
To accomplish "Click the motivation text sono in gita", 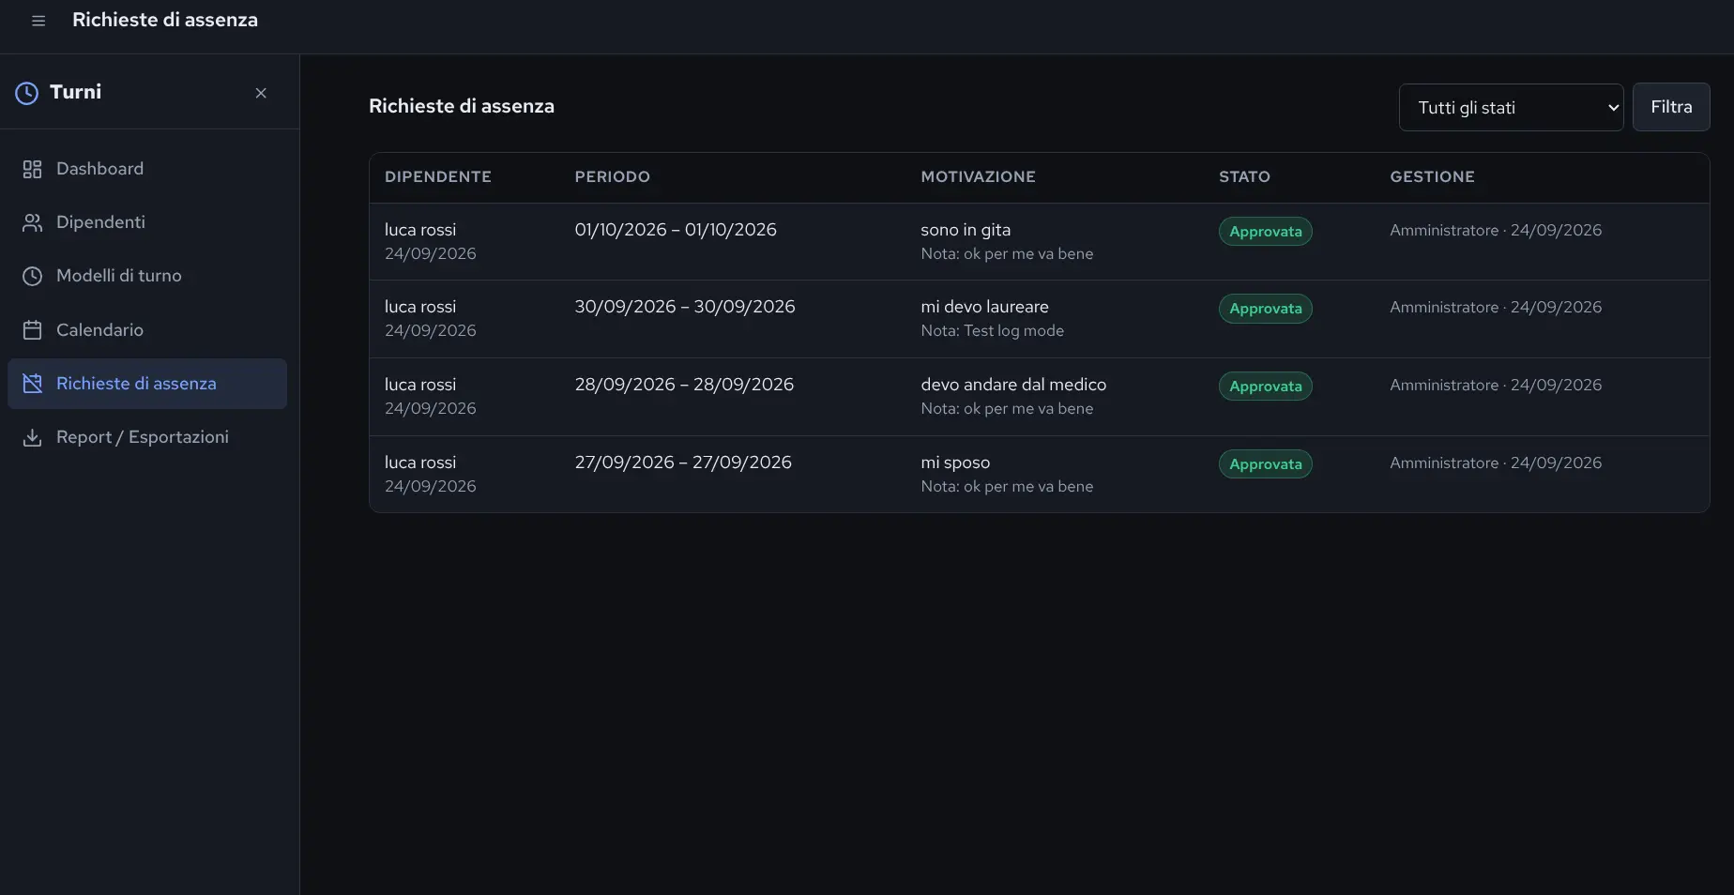I will click(966, 230).
